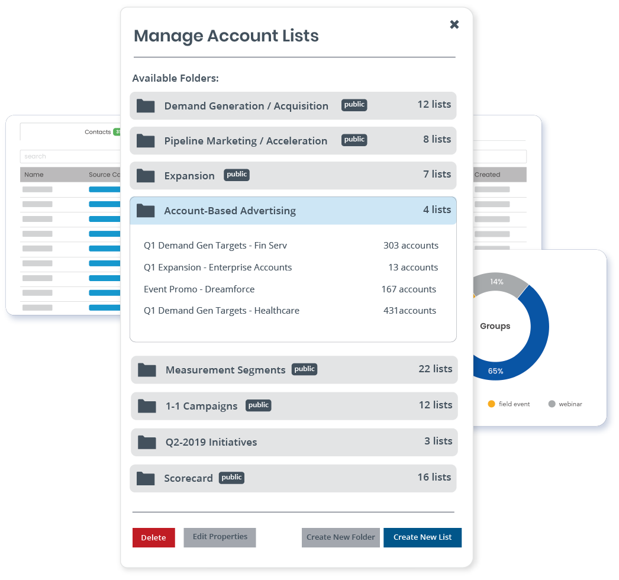Click the Pipeline Marketing folder icon
619x580 pixels.
pos(146,141)
